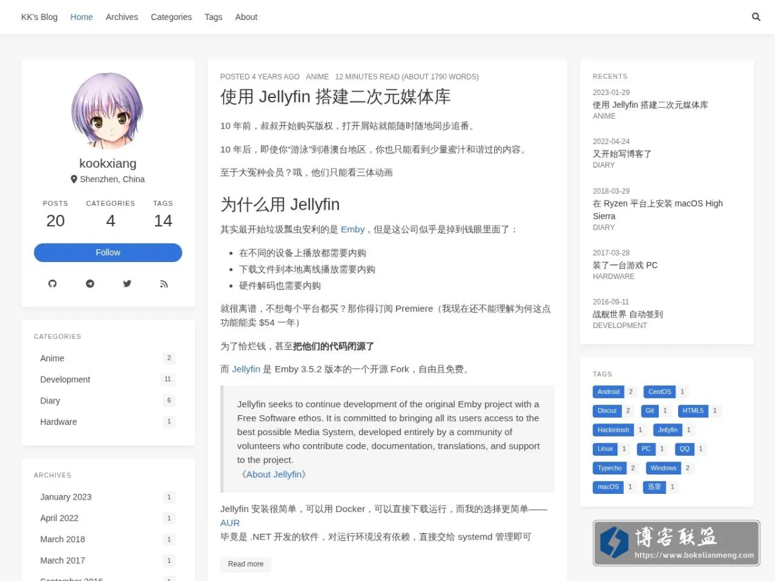Open the Telegram icon link
This screenshot has height=581, width=775.
pos(90,283)
